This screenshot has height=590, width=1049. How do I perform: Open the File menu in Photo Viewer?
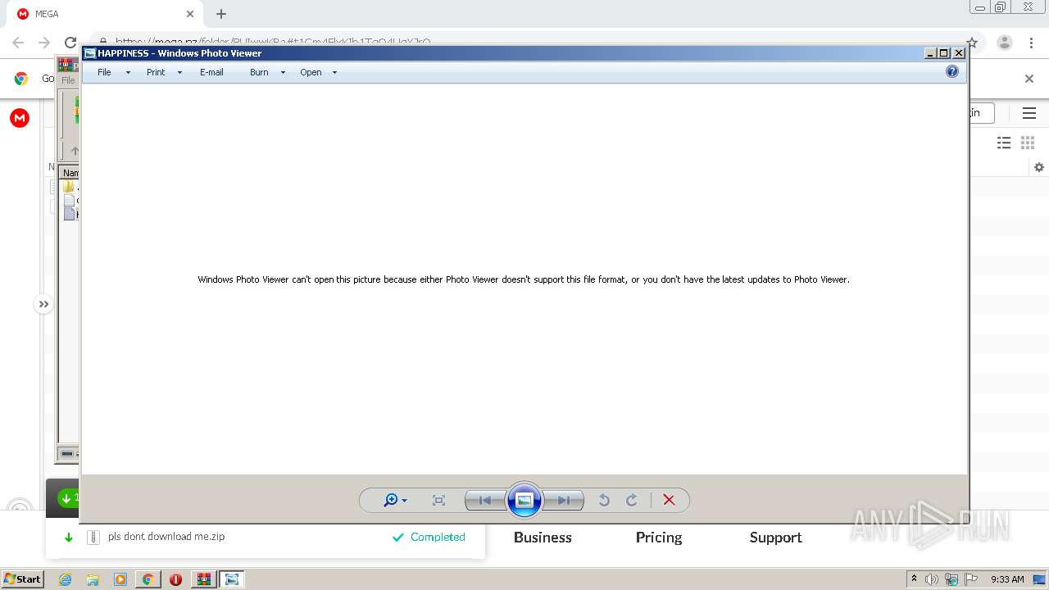coord(104,72)
